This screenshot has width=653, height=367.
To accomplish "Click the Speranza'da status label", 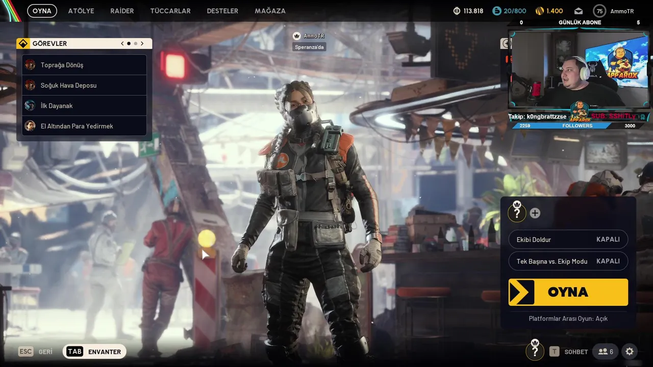I will point(309,47).
